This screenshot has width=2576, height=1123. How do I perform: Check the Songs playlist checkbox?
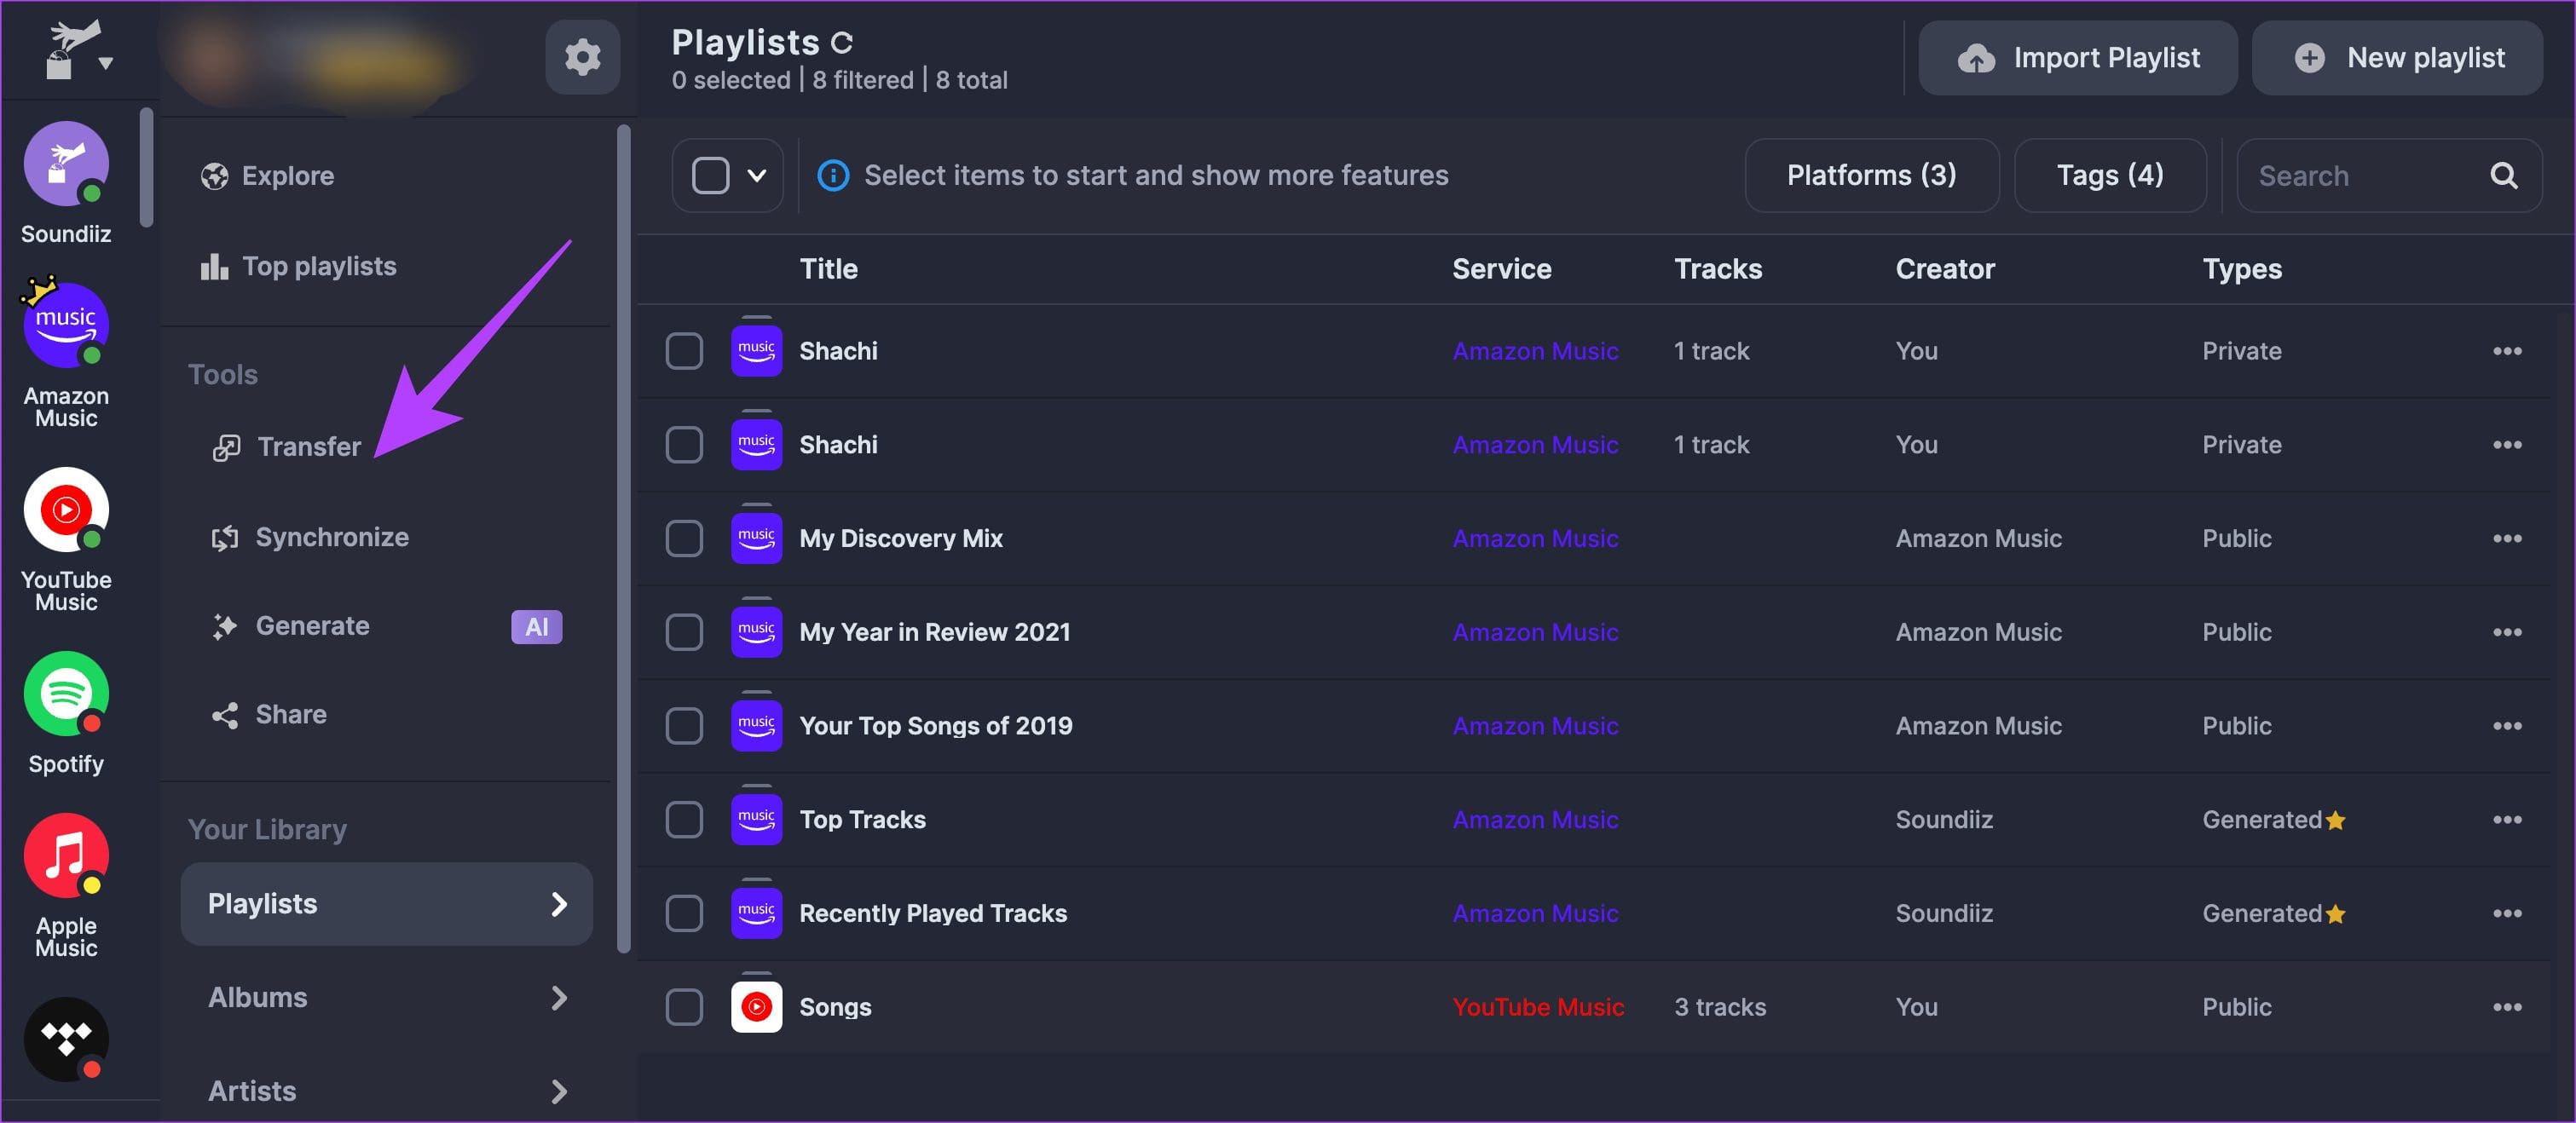(x=684, y=1007)
